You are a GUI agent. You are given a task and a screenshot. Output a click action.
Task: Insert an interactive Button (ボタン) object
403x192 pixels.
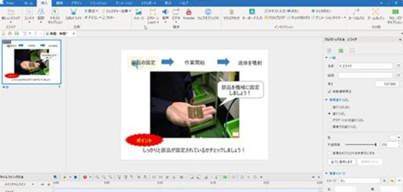[293, 11]
